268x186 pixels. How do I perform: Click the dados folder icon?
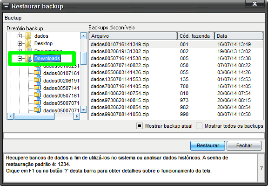(28, 36)
